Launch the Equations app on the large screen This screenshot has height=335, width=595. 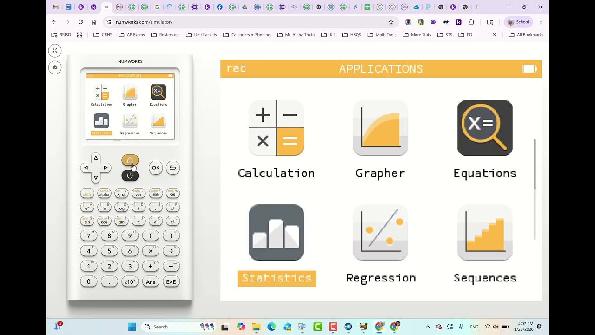(485, 139)
